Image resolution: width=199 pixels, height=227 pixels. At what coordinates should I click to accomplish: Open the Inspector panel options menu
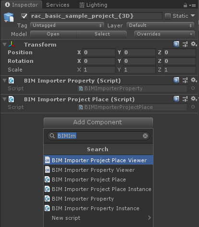(x=192, y=5)
